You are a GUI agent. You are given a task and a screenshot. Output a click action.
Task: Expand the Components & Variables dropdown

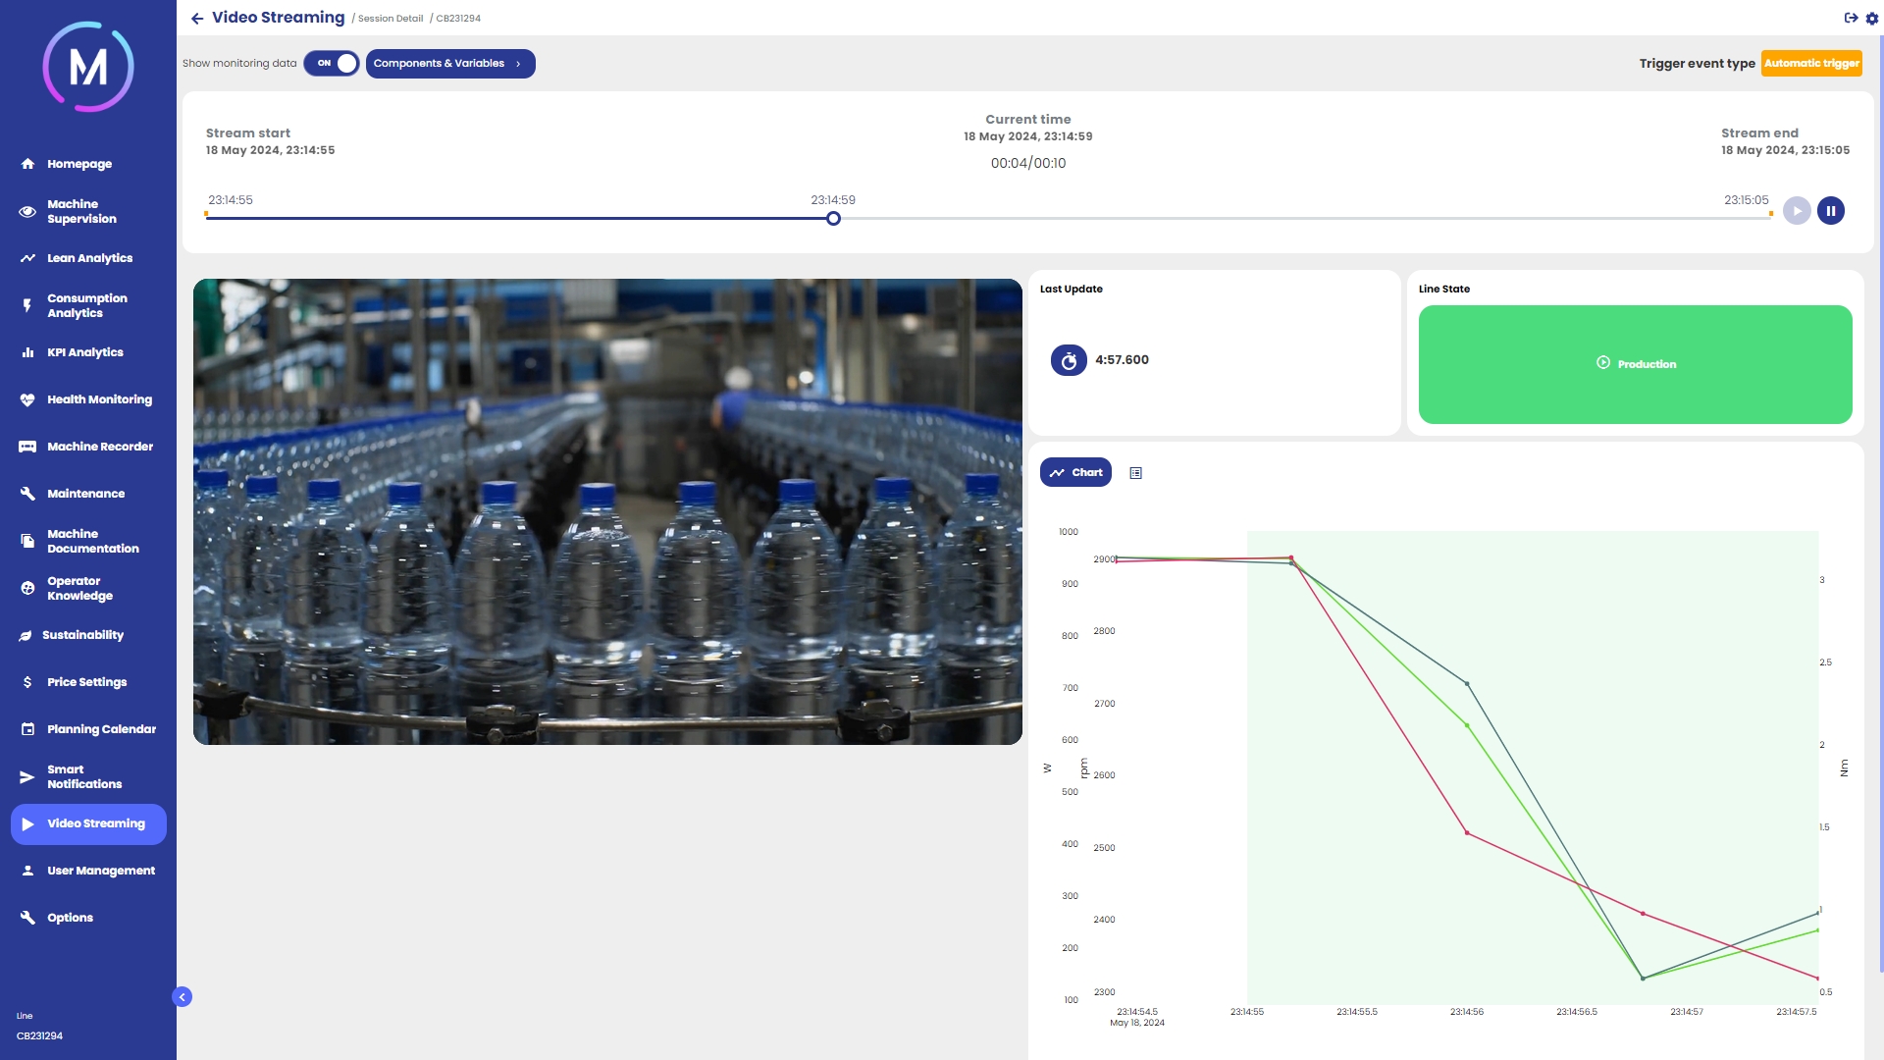449,64
